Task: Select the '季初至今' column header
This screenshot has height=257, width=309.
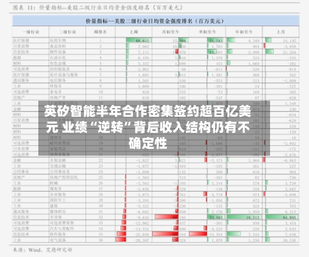Action: [x=207, y=32]
